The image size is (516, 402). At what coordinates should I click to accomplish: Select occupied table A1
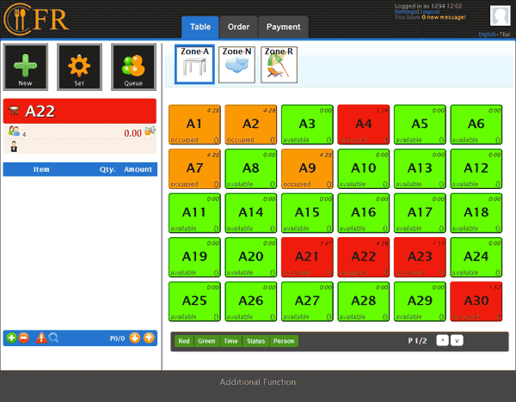194,125
